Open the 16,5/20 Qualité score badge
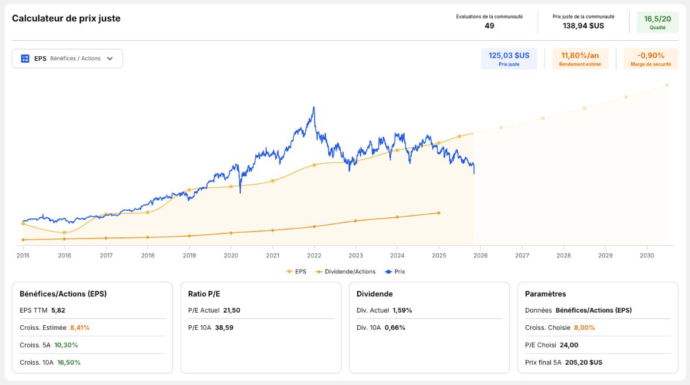The height and width of the screenshot is (385, 690). pyautogui.click(x=657, y=22)
